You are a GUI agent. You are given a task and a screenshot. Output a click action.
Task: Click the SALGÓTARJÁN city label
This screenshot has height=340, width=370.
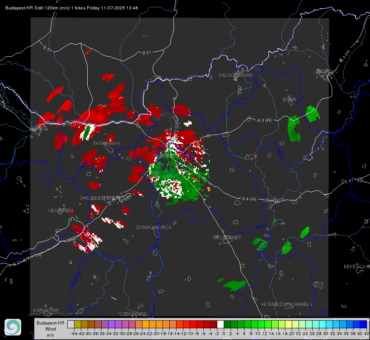[x=235, y=75]
